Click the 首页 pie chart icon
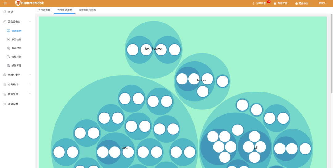333x168 pixels. [5, 12]
